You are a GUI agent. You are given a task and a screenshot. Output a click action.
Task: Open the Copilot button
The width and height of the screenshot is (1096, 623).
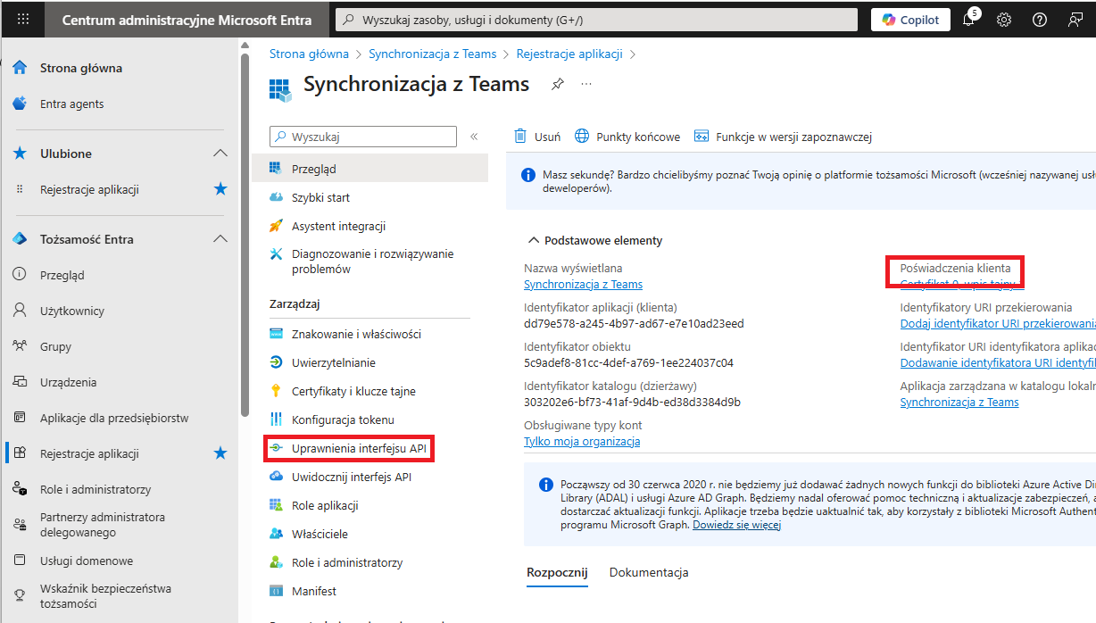910,20
